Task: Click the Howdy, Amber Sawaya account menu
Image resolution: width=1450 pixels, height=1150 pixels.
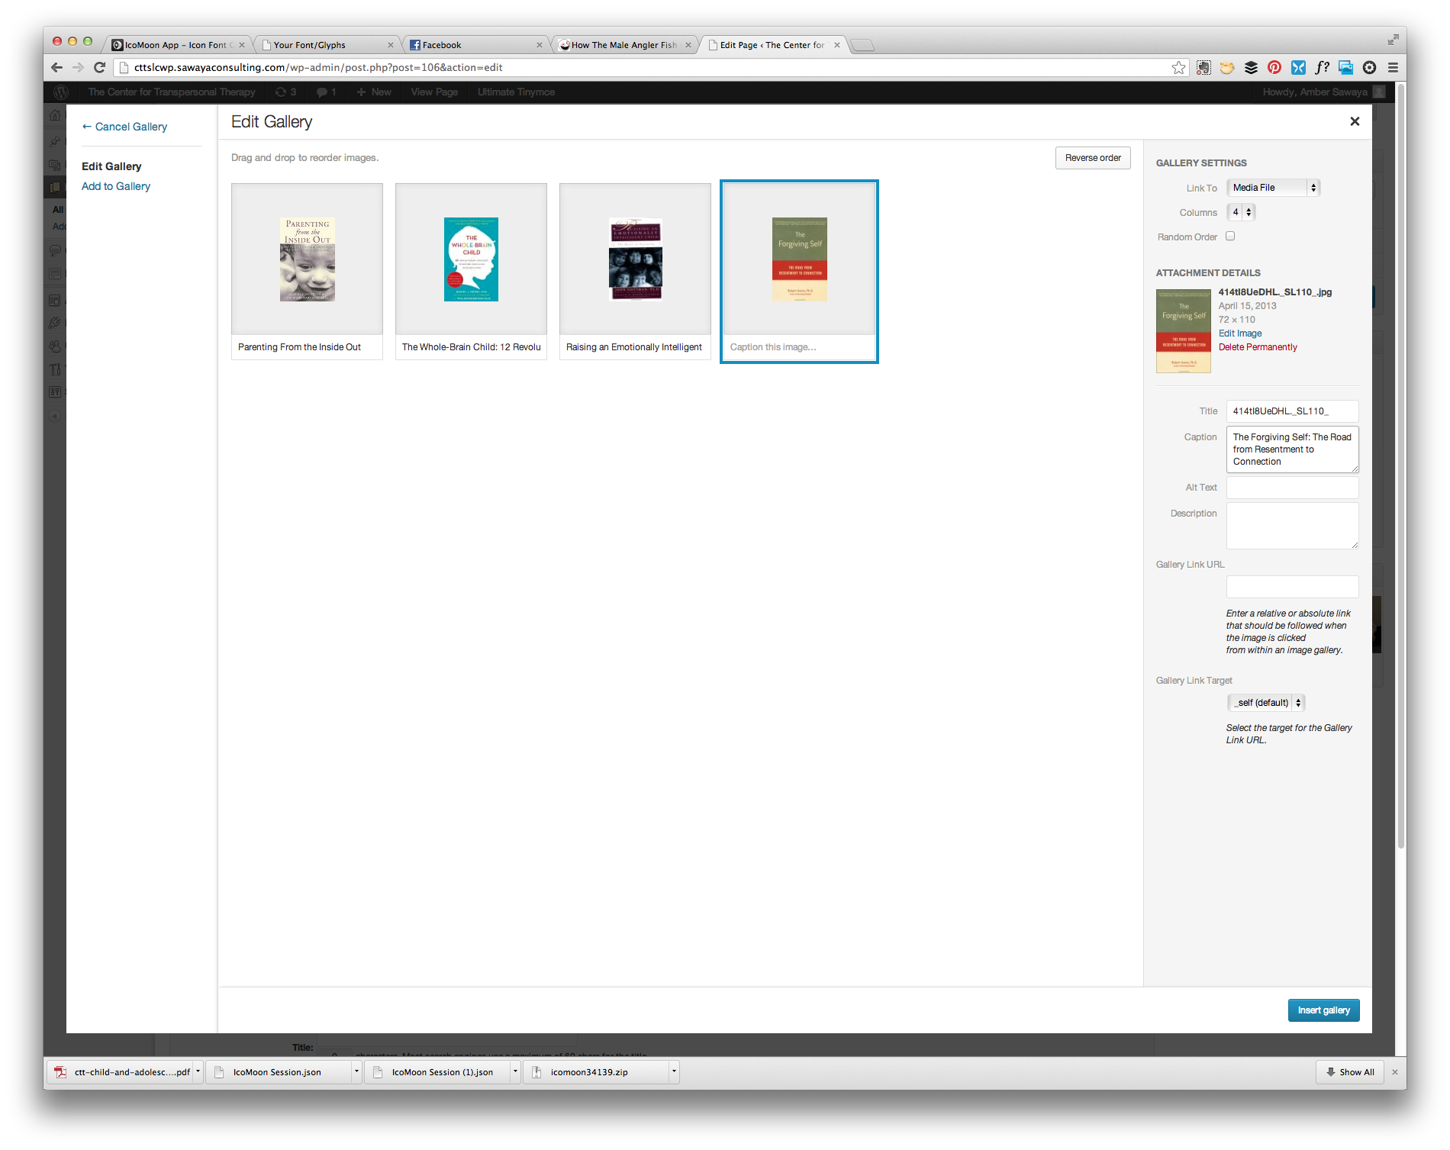Action: coord(1323,92)
